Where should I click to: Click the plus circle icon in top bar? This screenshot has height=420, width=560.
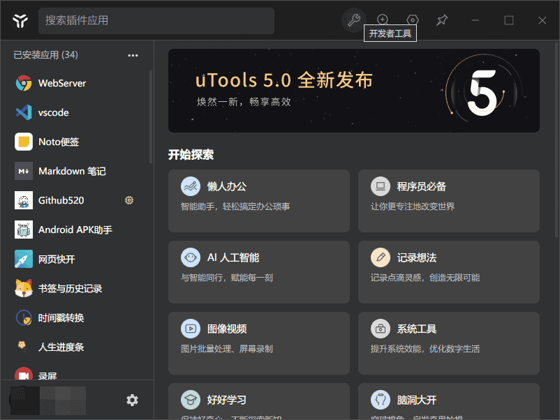(383, 20)
